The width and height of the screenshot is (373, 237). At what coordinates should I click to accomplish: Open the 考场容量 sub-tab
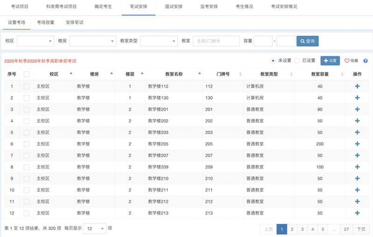[45, 22]
